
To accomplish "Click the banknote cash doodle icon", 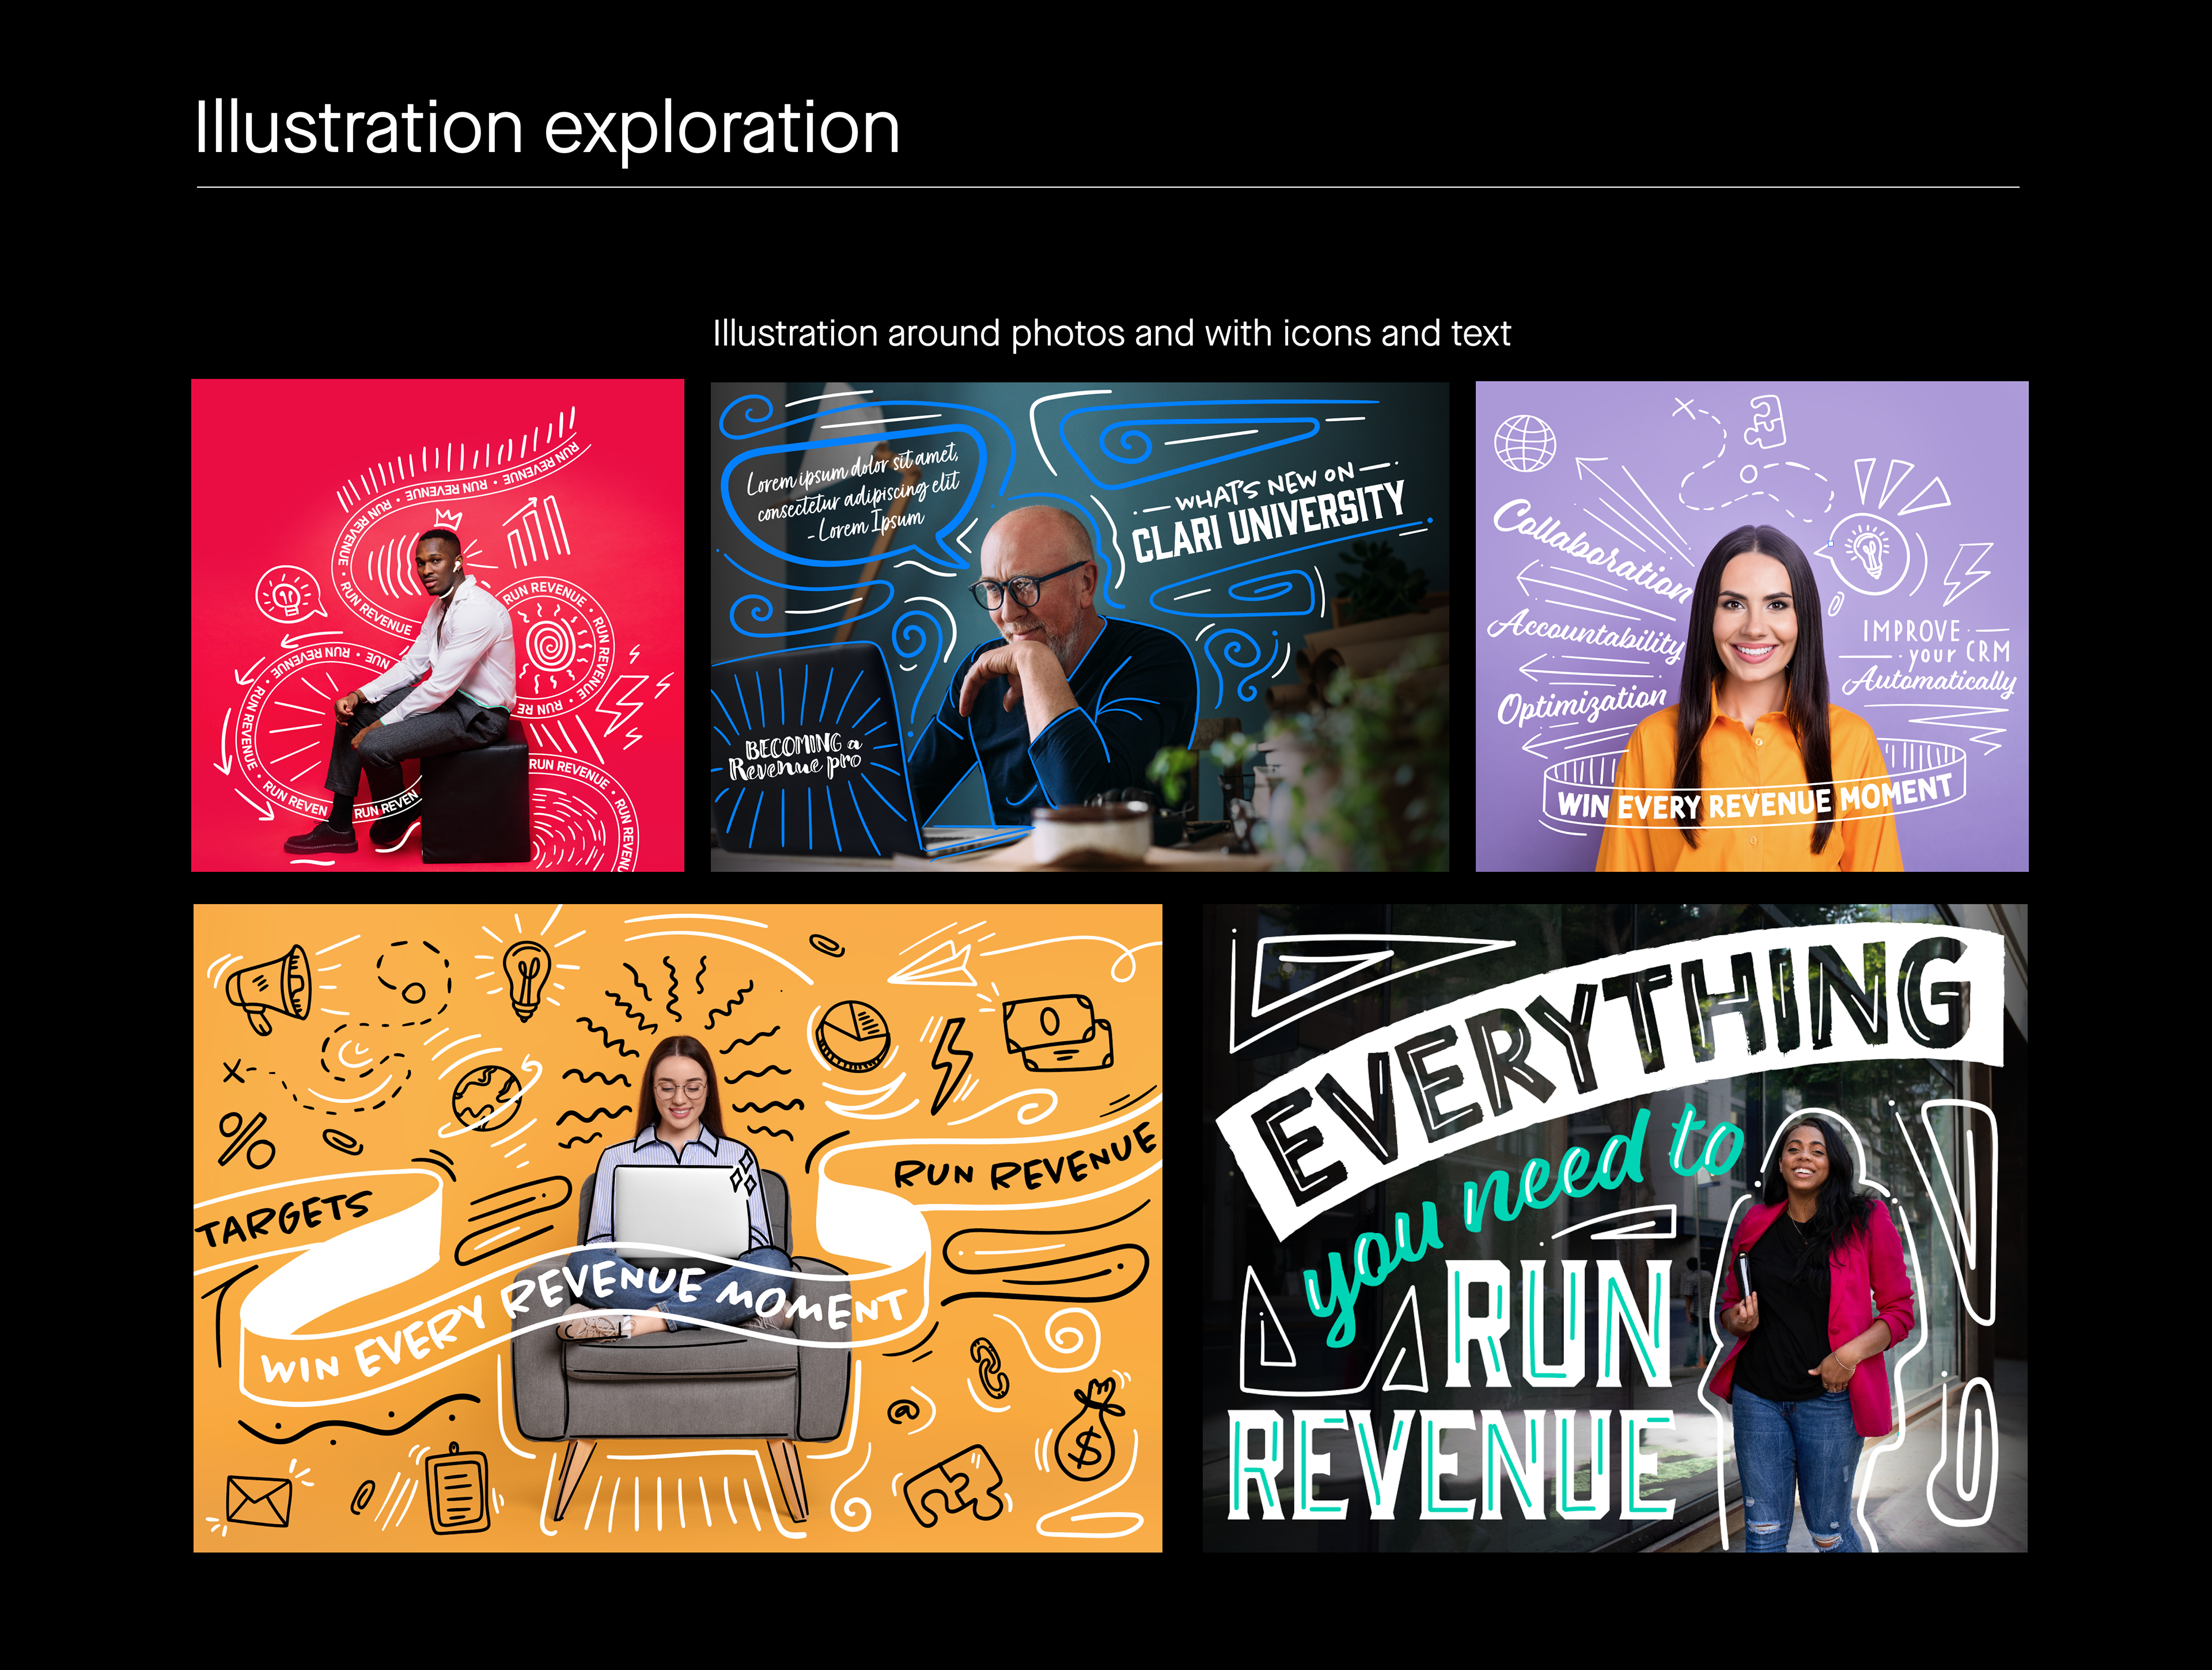I will click(x=1058, y=1033).
